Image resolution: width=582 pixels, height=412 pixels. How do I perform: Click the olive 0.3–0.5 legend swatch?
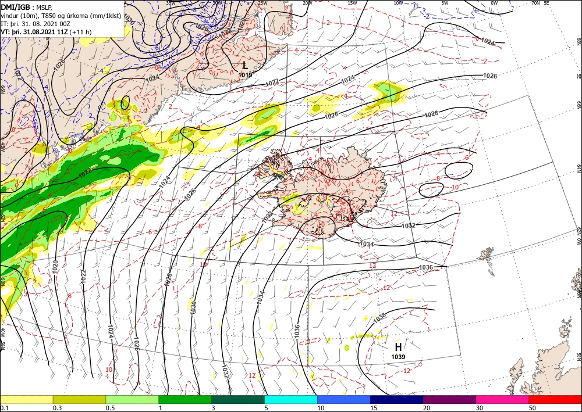[x=79, y=399]
